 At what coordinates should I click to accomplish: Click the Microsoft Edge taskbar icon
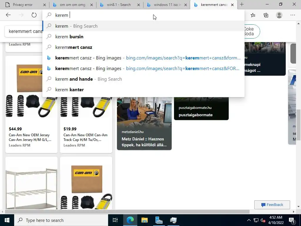click(130, 220)
